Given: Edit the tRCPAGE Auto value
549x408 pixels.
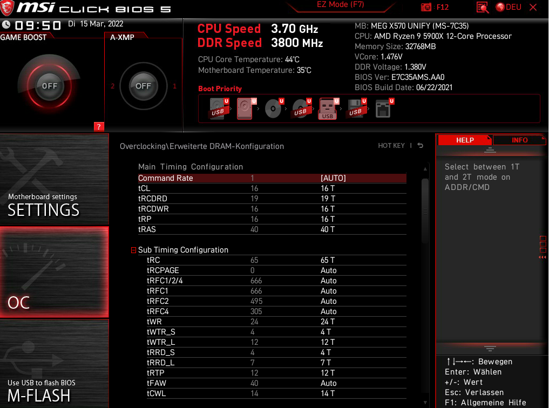Looking at the screenshot, I should 328,270.
